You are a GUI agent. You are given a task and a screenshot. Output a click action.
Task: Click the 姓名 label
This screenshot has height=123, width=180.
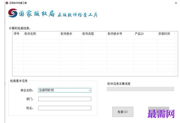point(30,108)
